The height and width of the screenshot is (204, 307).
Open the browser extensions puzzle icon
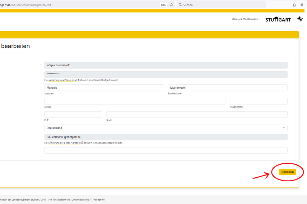[x=294, y=5]
